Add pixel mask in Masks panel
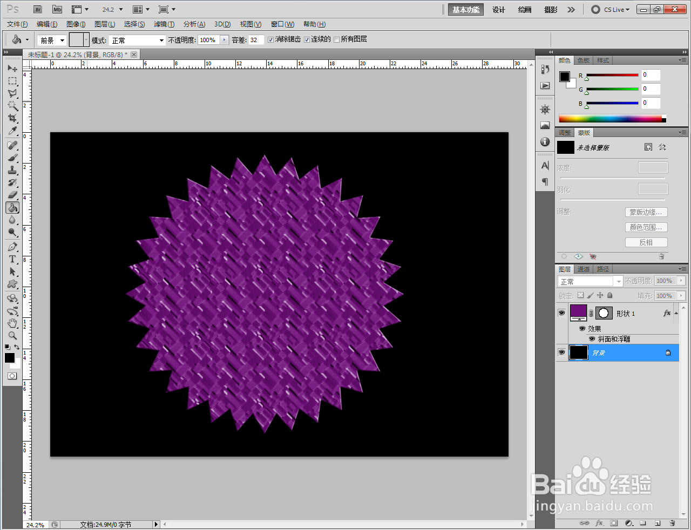691x530 pixels. point(648,147)
